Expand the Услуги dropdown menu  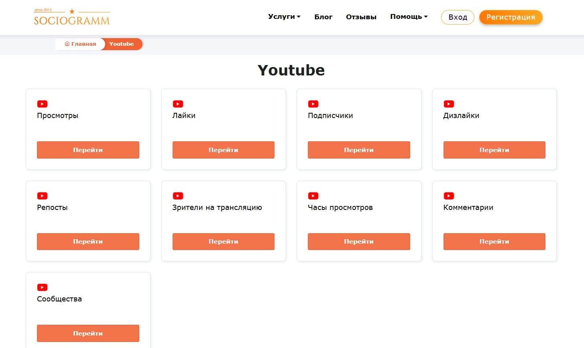284,17
